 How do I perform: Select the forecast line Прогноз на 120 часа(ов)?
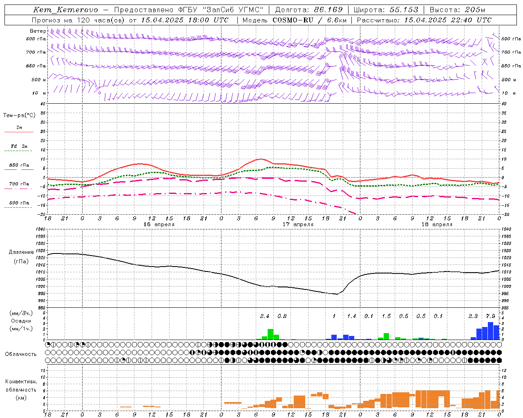point(79,20)
